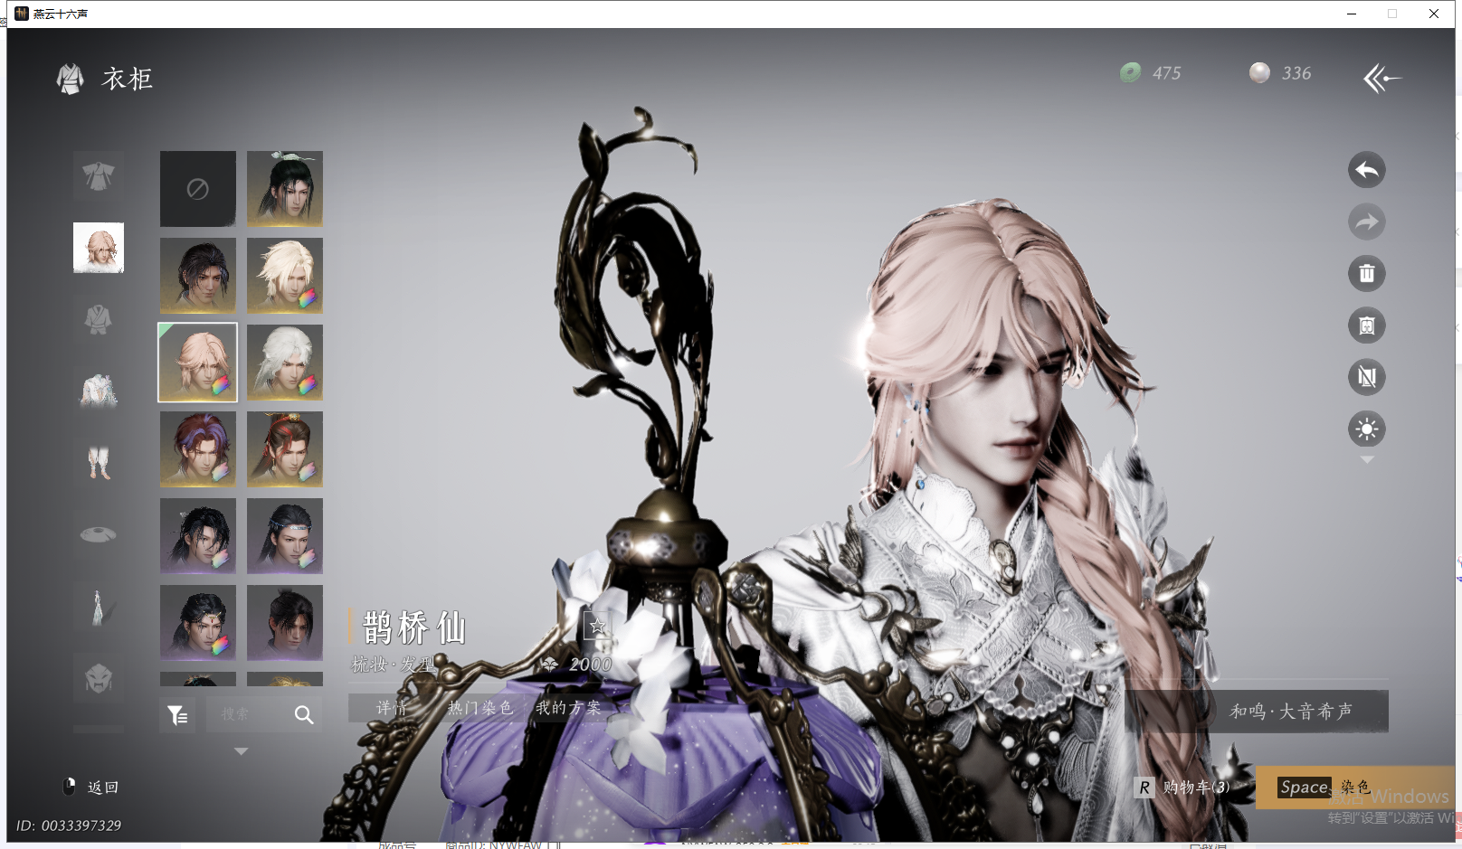Toggle the crossed-out garment hide icon
The width and height of the screenshot is (1462, 849).
click(1366, 377)
